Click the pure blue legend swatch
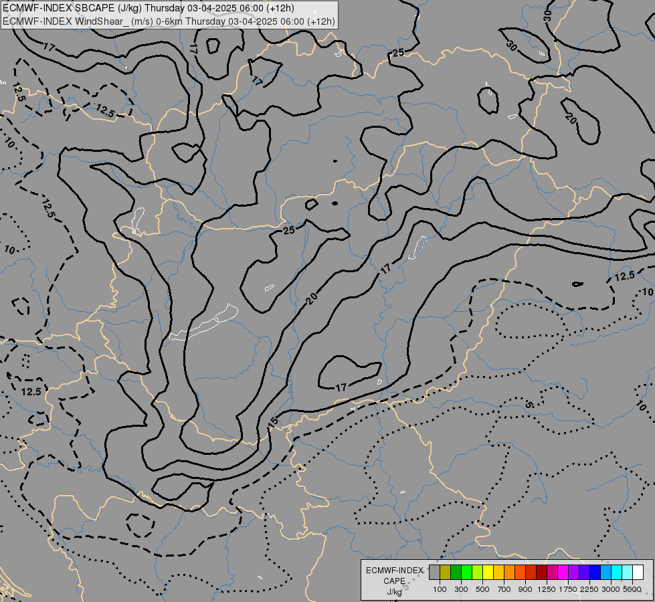The image size is (655, 602). tap(595, 572)
